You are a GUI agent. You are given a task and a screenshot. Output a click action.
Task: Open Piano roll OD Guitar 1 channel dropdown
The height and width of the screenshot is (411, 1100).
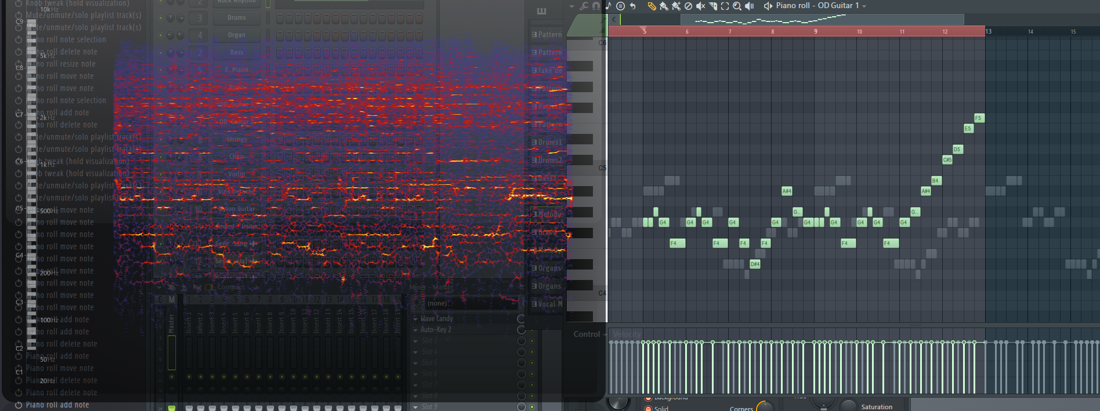(x=864, y=6)
